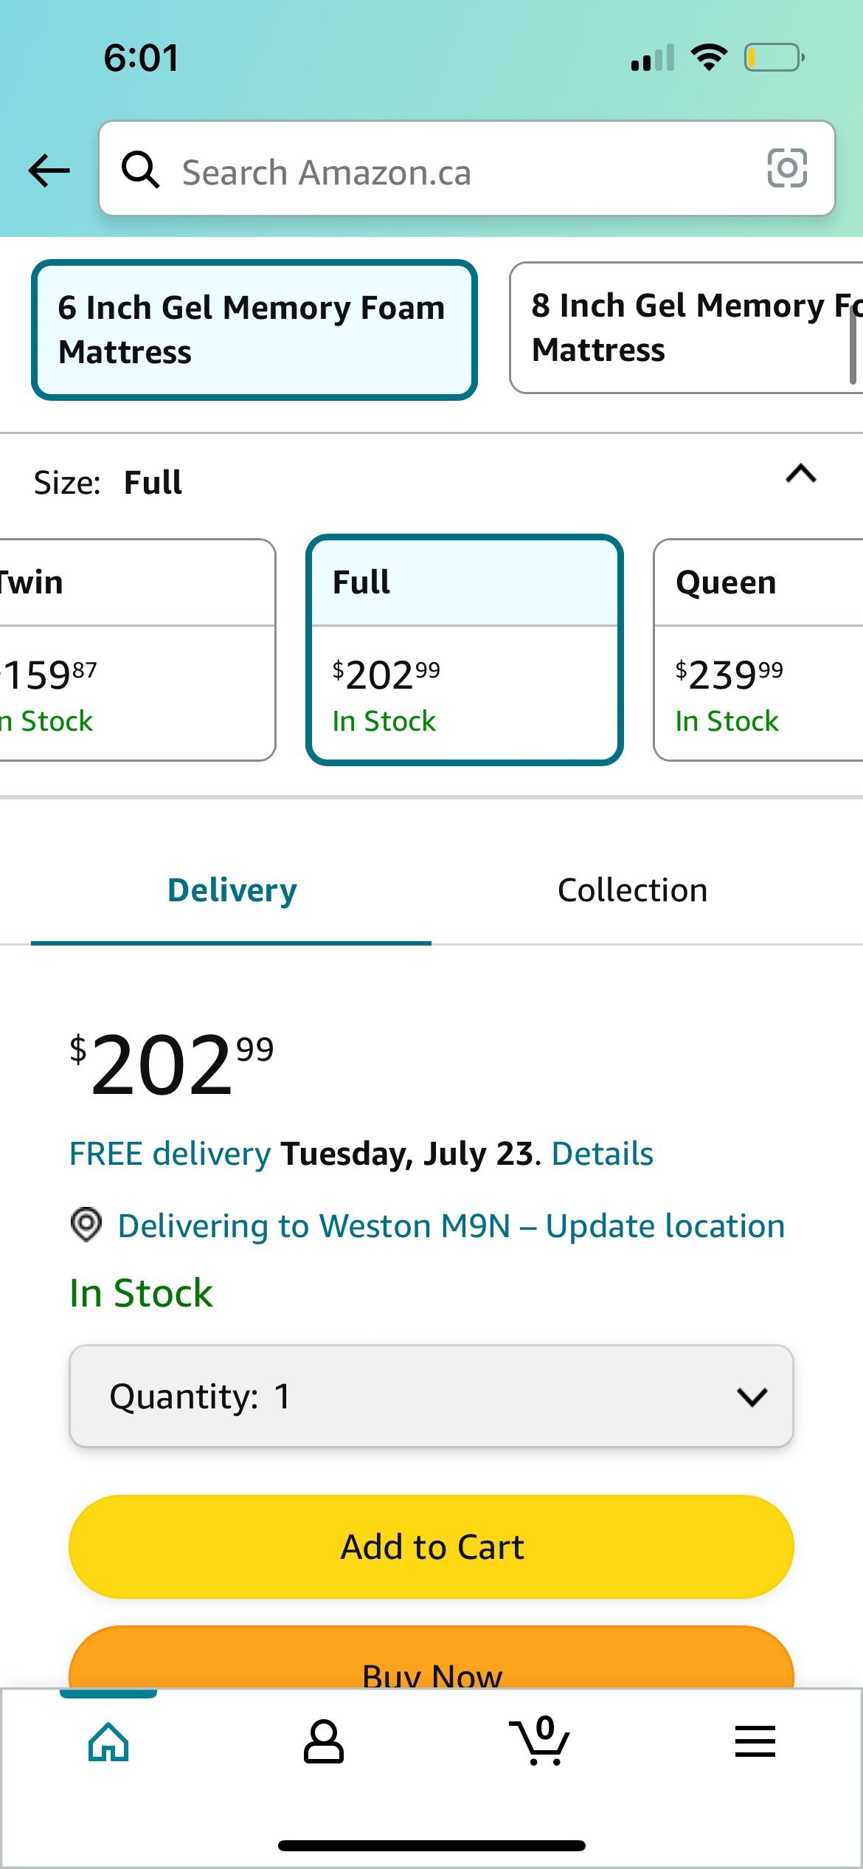Open account profile icon

324,1742
